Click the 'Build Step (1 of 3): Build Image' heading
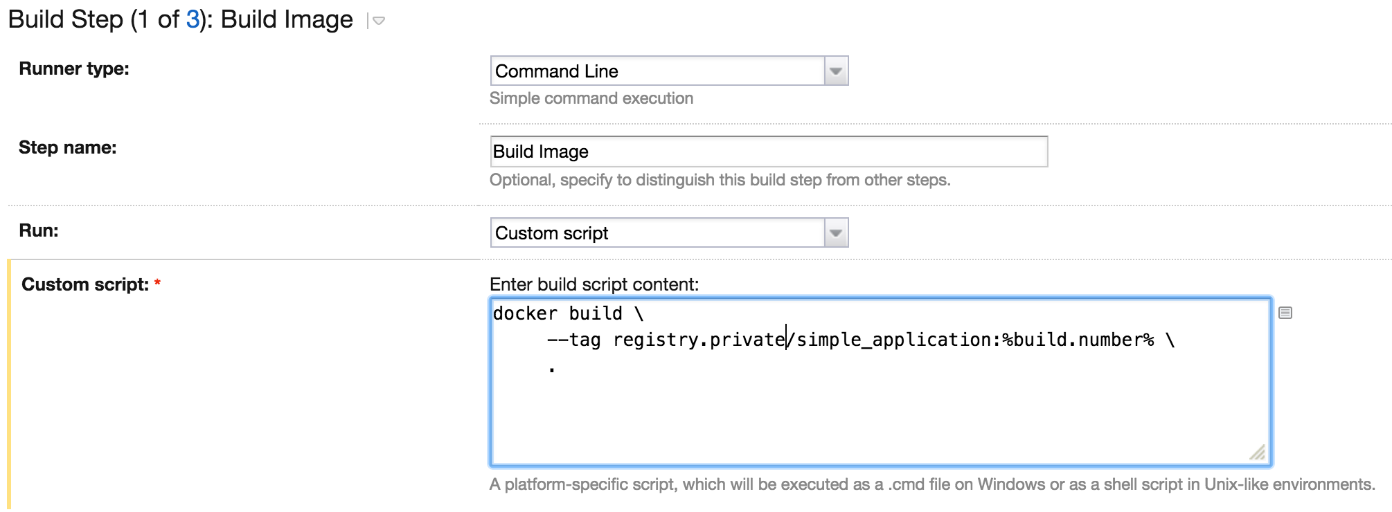The height and width of the screenshot is (512, 1392). click(181, 19)
